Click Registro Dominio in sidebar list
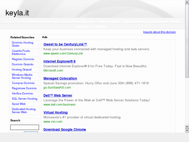The height and width of the screenshot is (142, 189). (x=23, y=59)
